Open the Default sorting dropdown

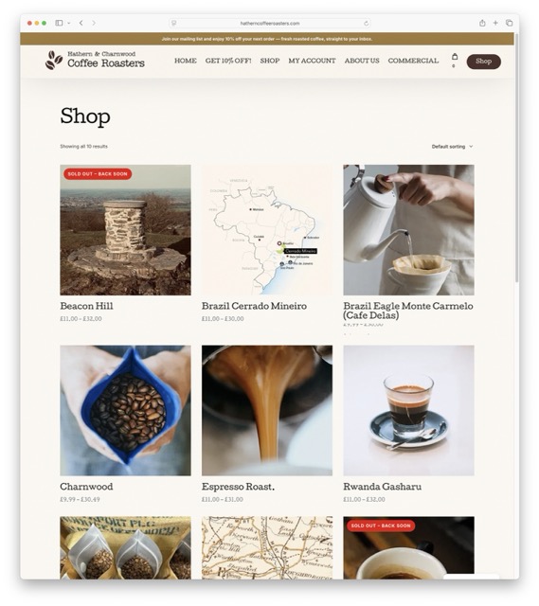[452, 147]
